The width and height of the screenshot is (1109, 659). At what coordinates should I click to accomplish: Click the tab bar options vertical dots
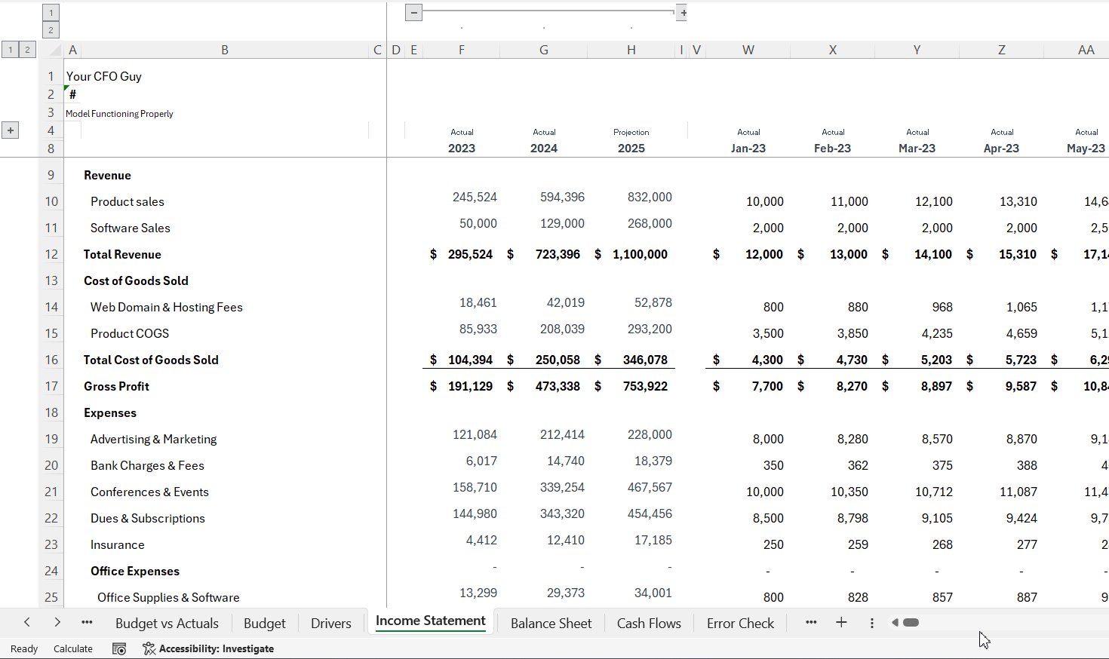point(872,623)
